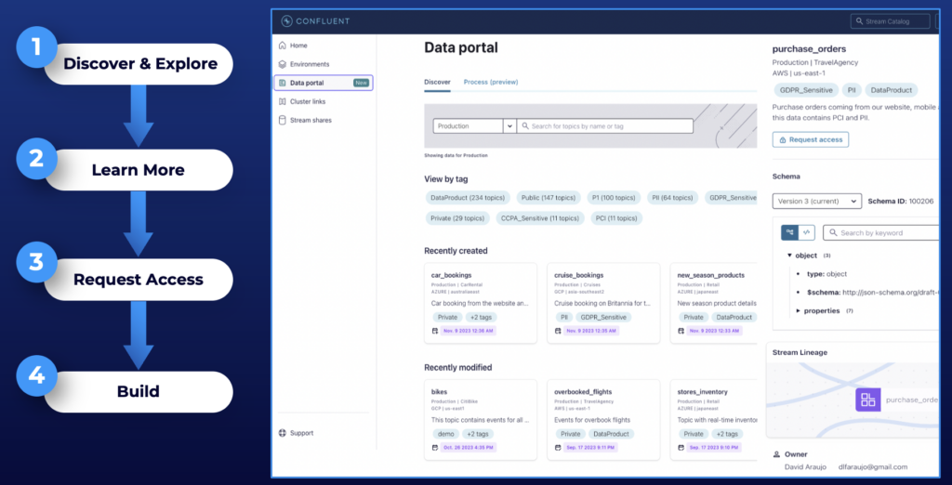Filter by PII (64 topics) tag
Viewport: 952px width, 485px height.
pos(672,198)
